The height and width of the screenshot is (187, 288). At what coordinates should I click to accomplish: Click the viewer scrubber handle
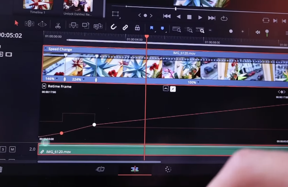pos(176,9)
